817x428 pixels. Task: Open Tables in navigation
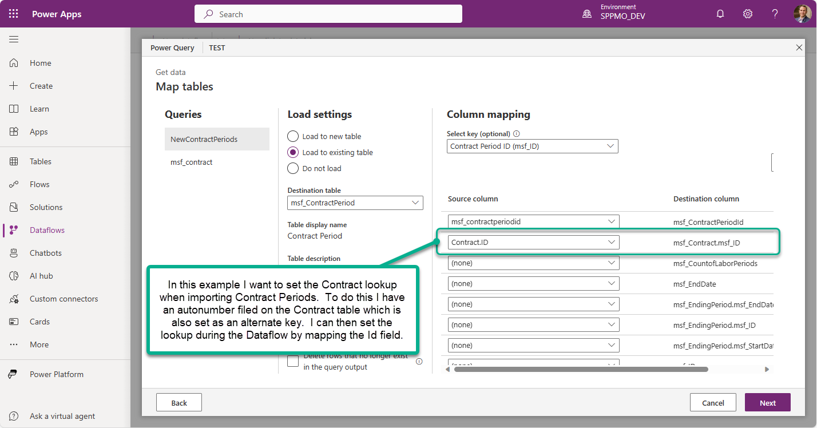[x=41, y=161]
